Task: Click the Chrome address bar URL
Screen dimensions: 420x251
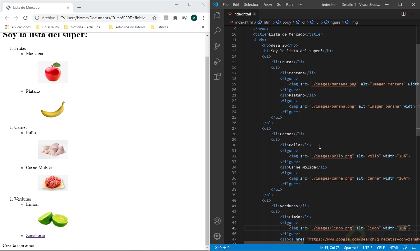Action: point(104,18)
